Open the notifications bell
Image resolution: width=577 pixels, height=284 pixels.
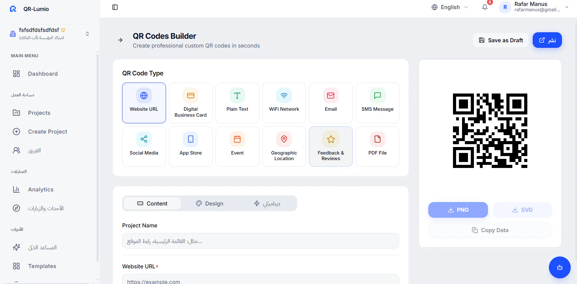(x=485, y=7)
